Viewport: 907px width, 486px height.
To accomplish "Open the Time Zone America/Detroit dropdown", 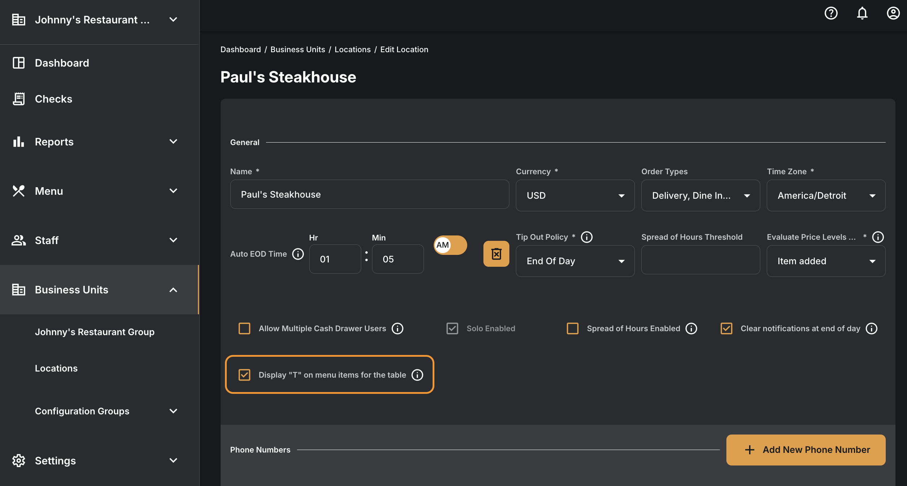I will (826, 195).
